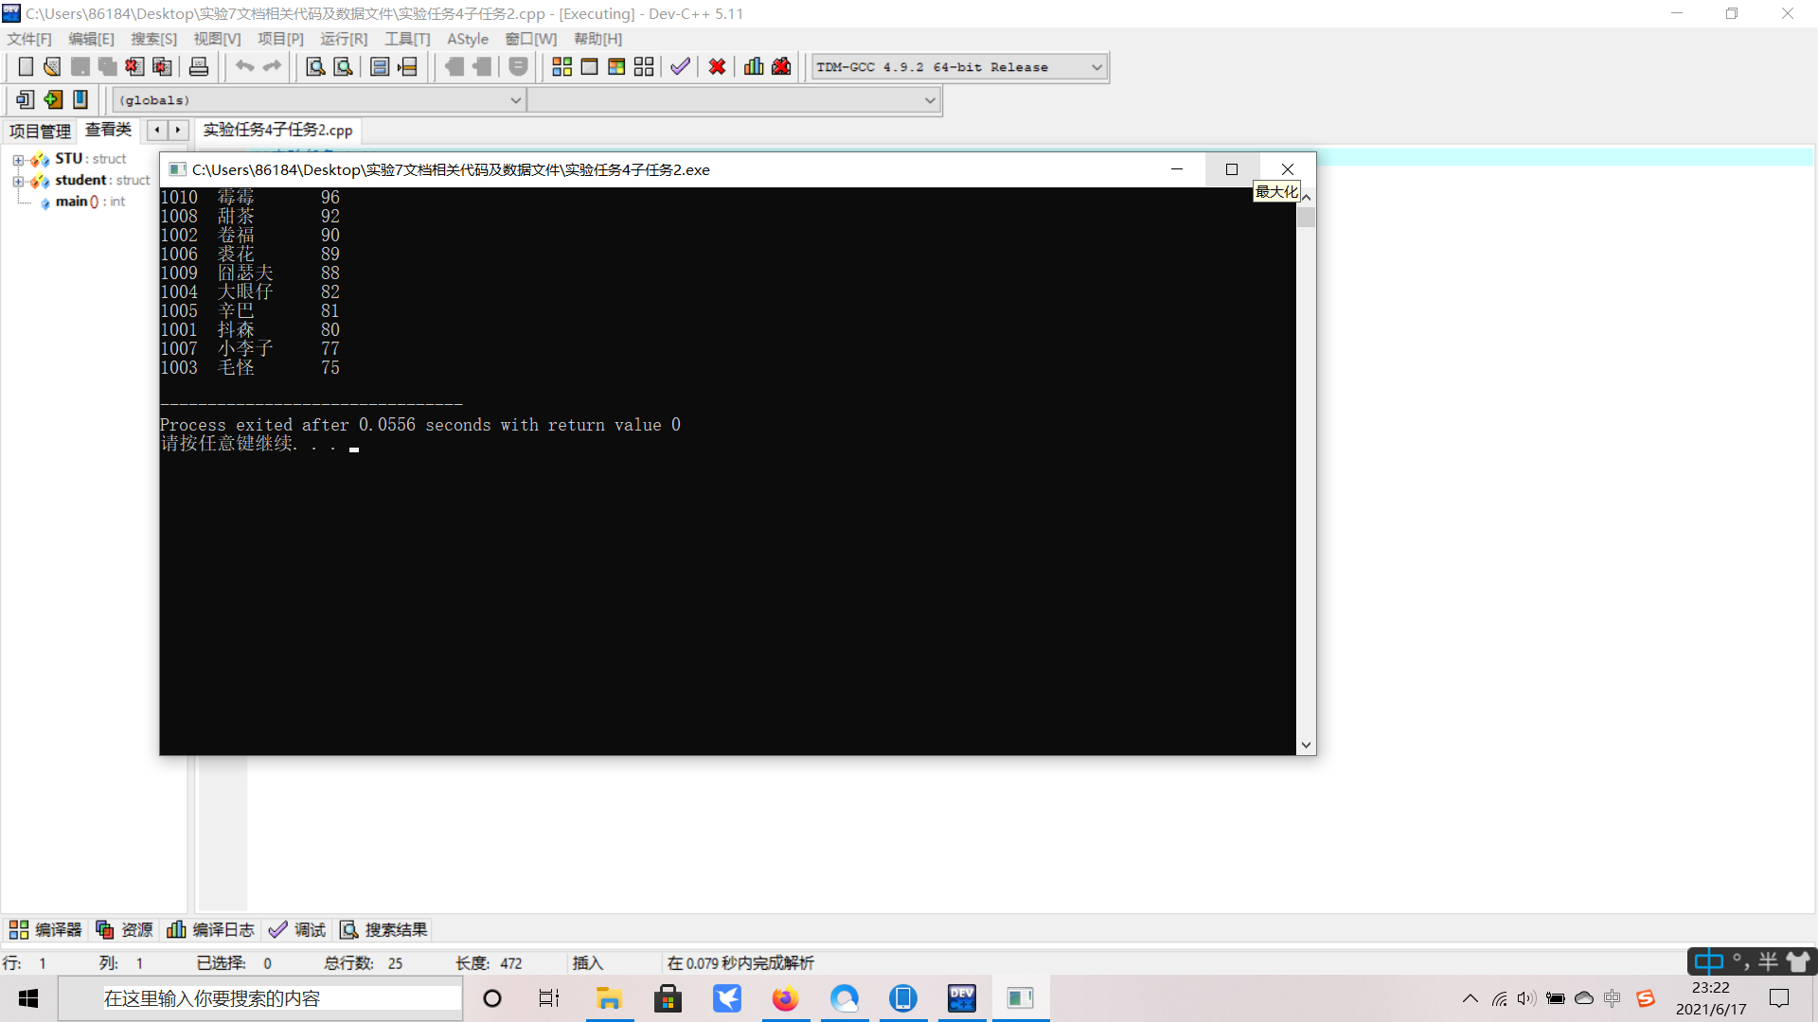Viewport: 1818px width, 1022px height.
Task: Open the TDM-GCC compiler selection dropdown
Action: [1096, 67]
